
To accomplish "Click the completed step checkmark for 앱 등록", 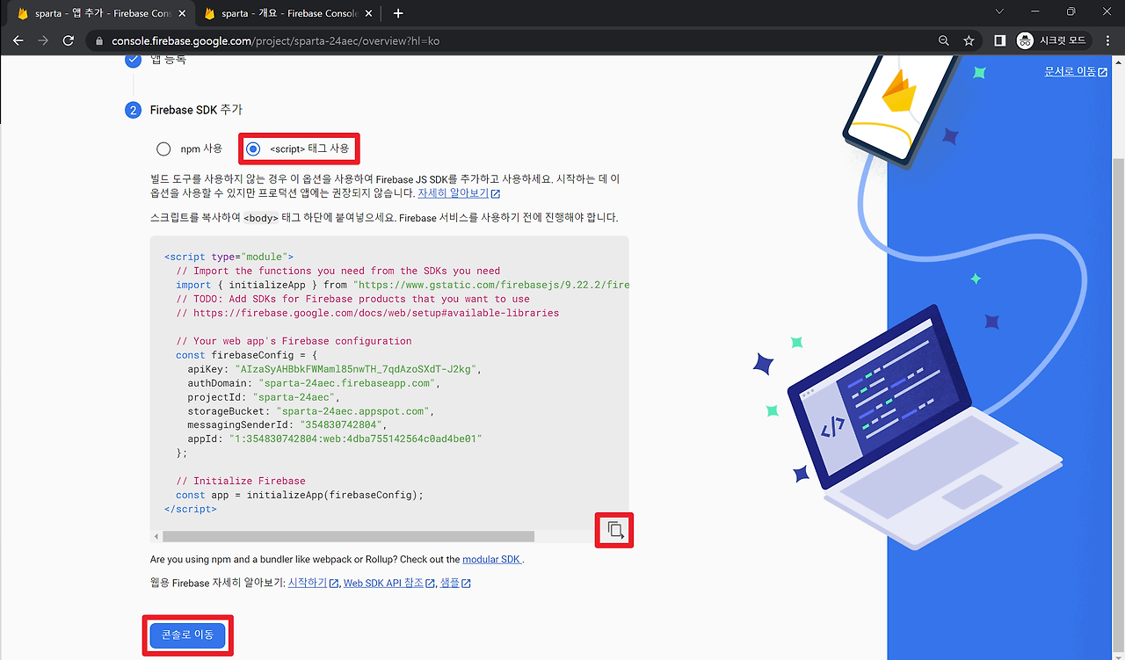I will [133, 60].
